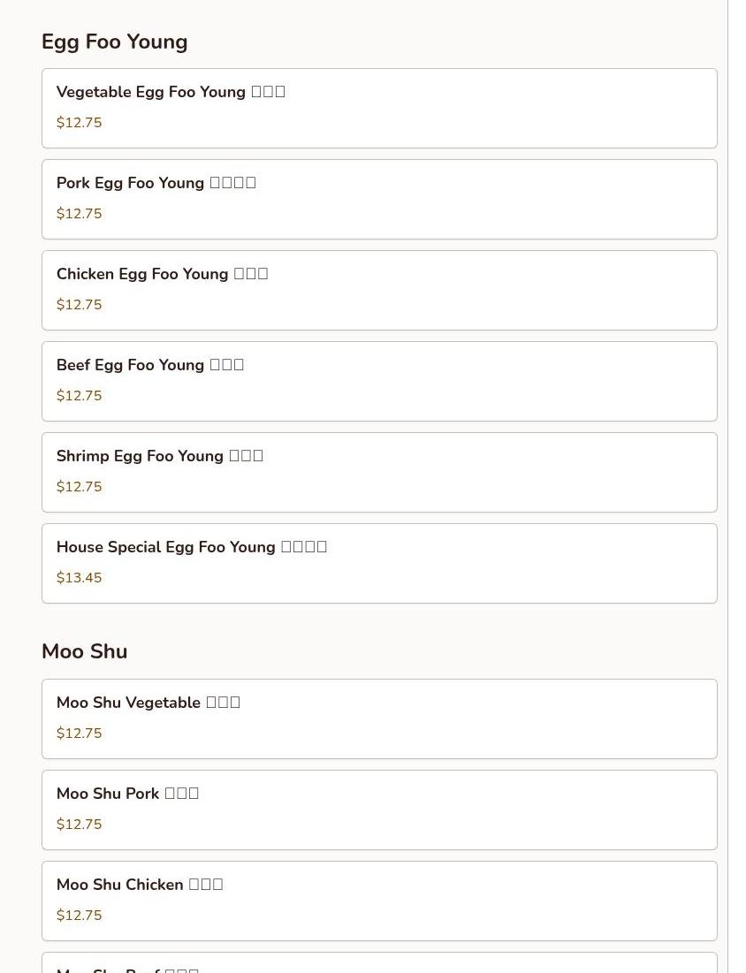
Task: Select the Moo Shu Vegetable dish
Action: (x=378, y=718)
